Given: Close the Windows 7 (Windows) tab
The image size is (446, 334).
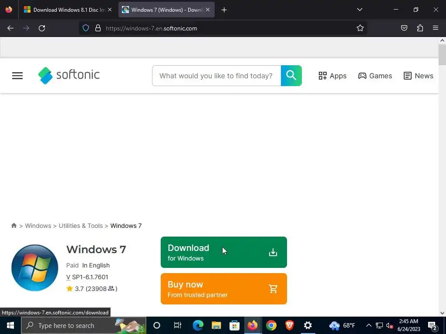Looking at the screenshot, I should click(208, 10).
